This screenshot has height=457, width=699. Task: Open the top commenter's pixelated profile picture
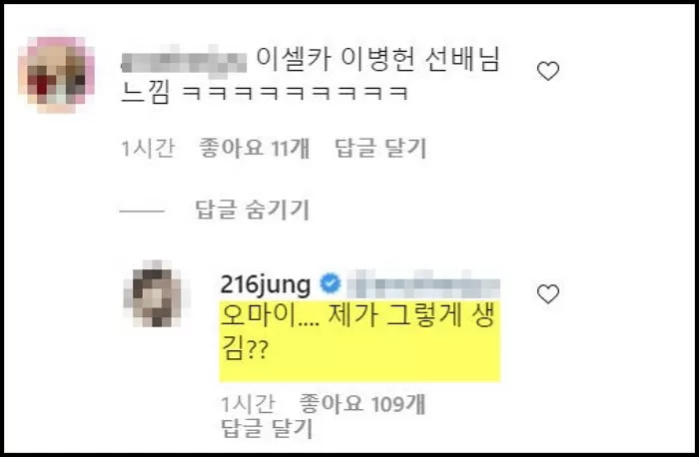click(x=57, y=75)
